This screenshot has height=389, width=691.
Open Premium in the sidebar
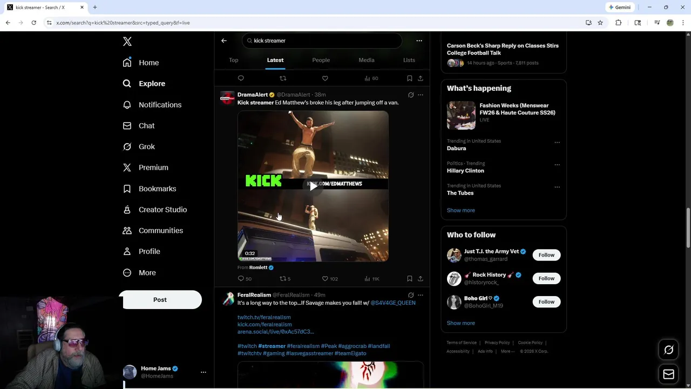coord(146,167)
